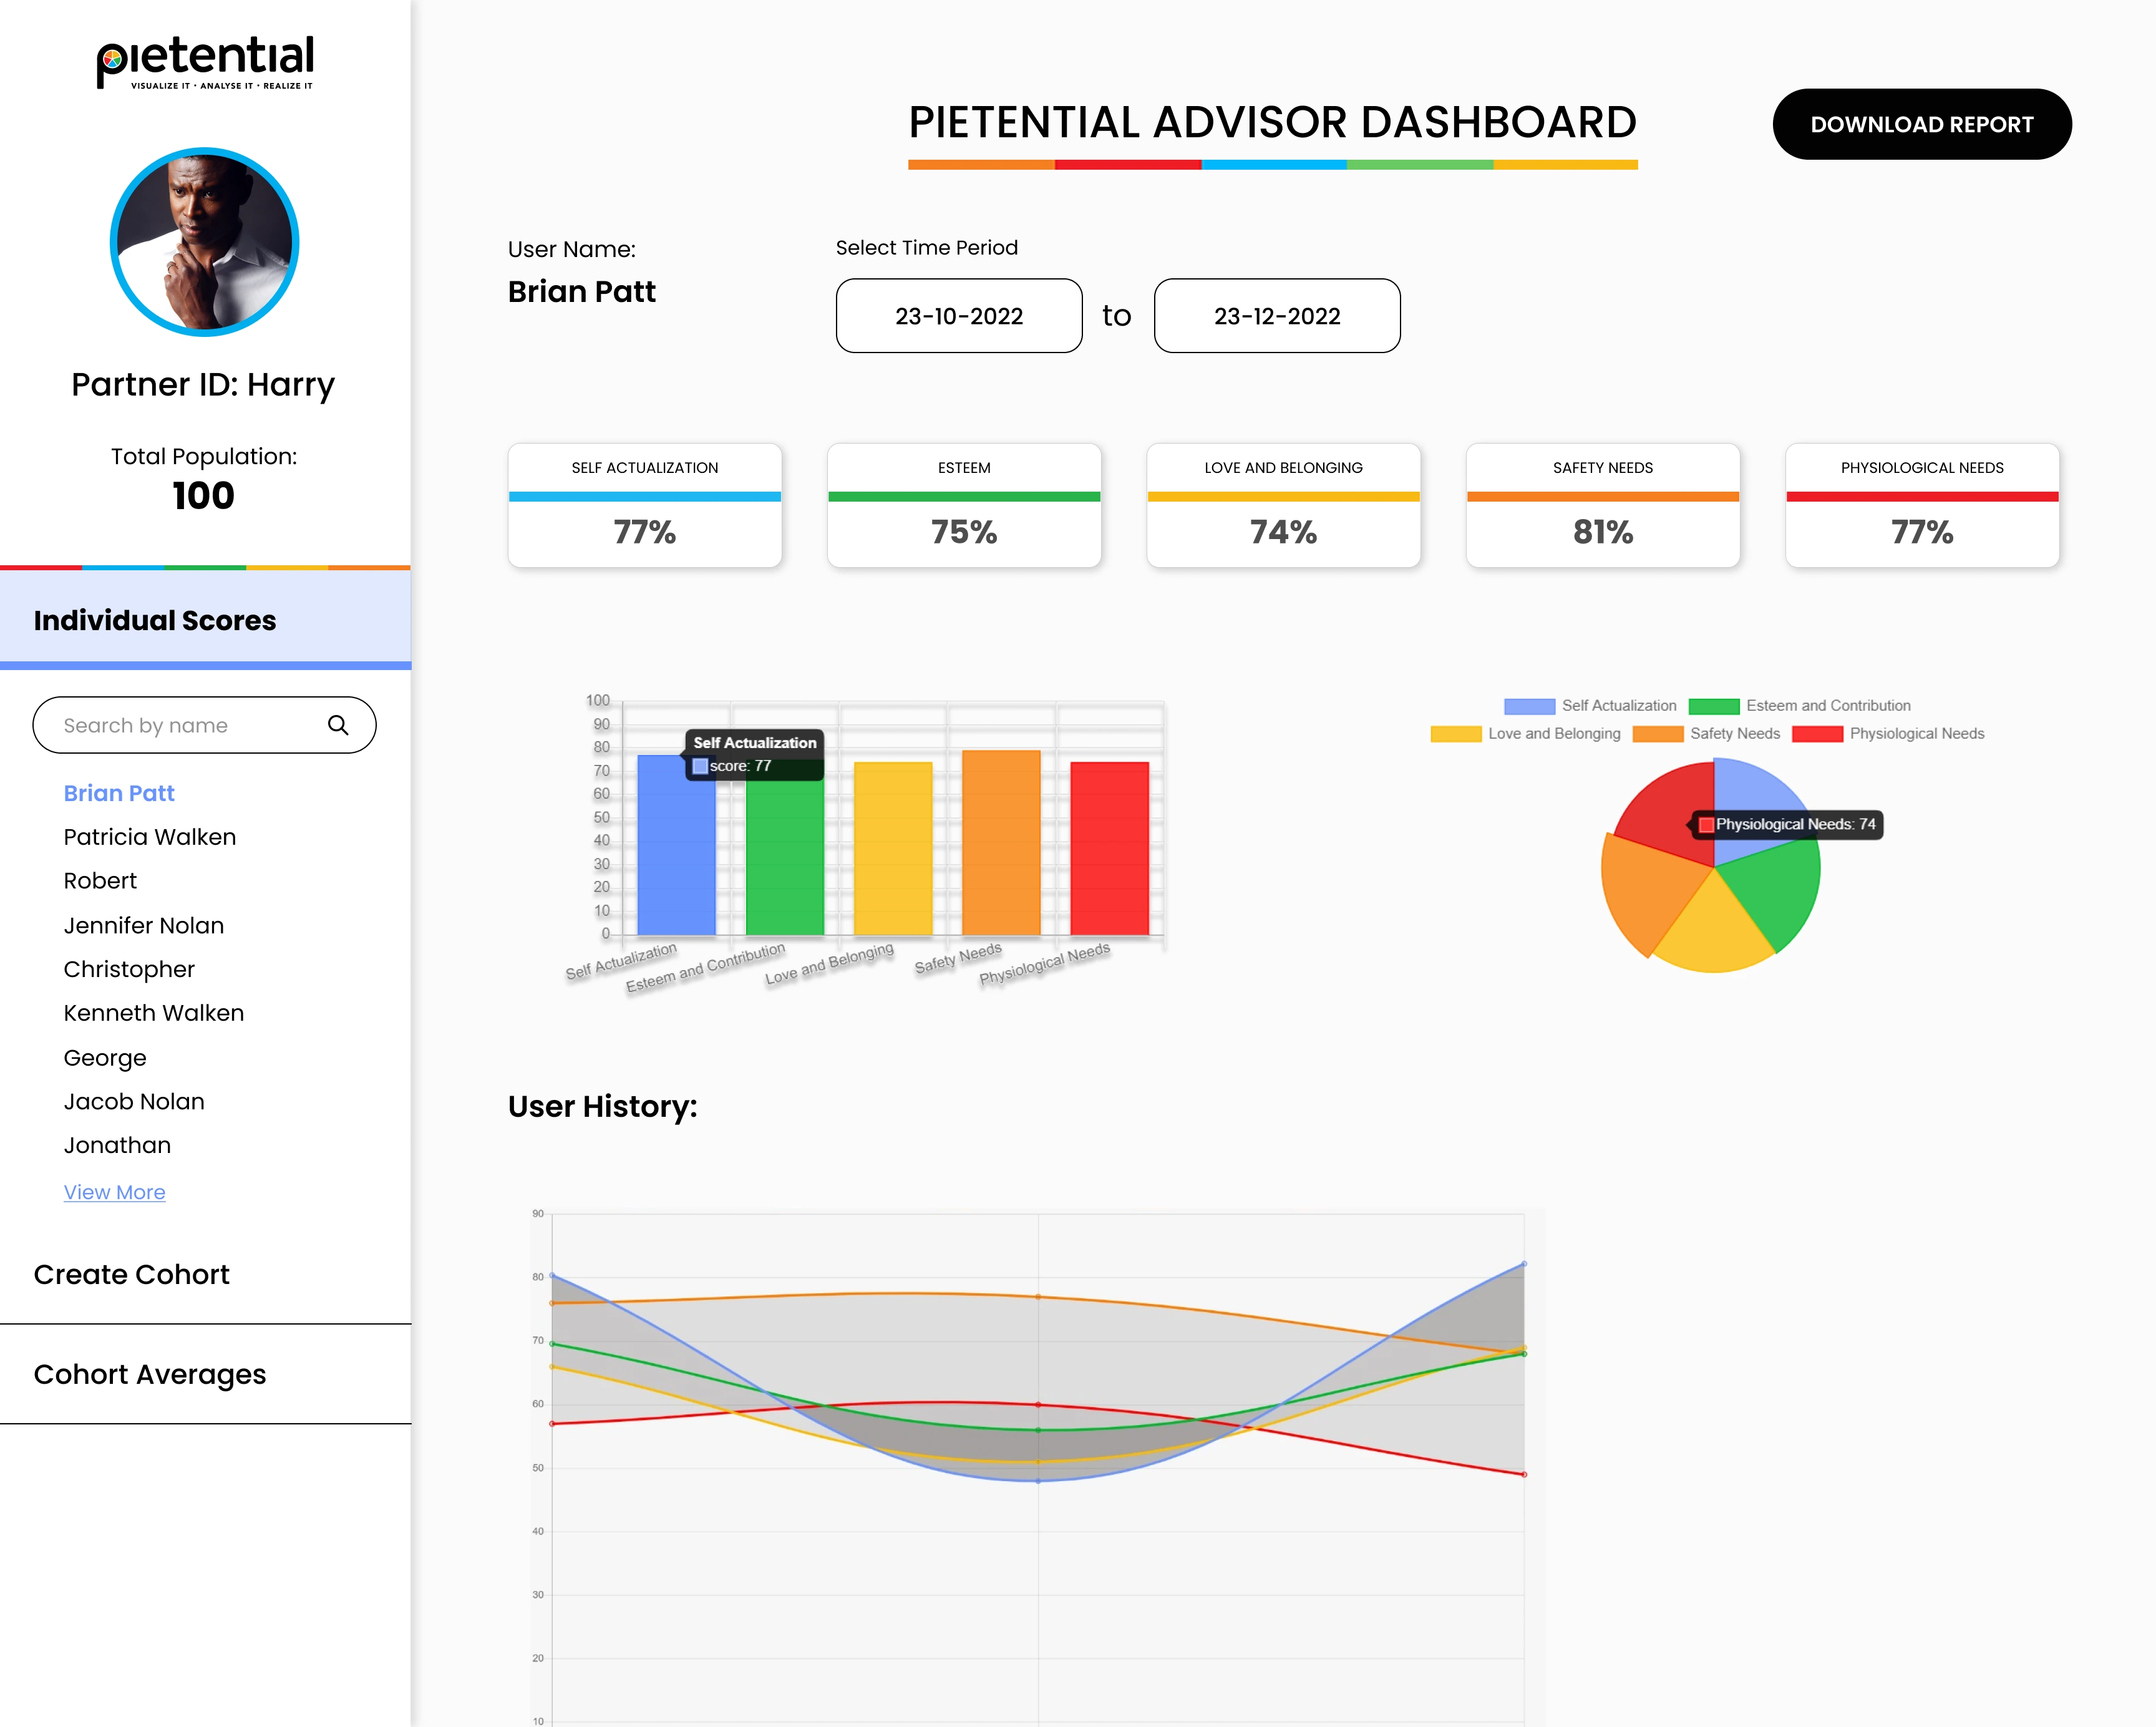Open the start date 23-10-2022 picker

click(x=958, y=316)
